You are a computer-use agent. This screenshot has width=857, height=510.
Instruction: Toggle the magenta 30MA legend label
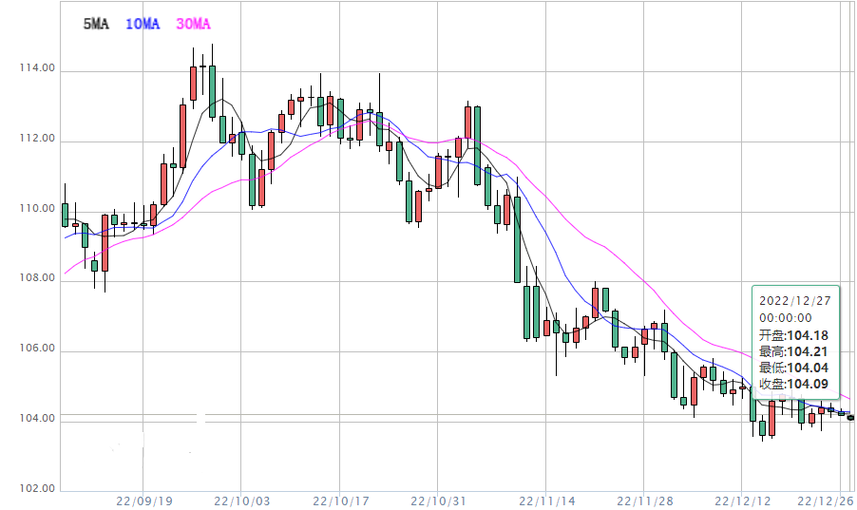point(193,24)
